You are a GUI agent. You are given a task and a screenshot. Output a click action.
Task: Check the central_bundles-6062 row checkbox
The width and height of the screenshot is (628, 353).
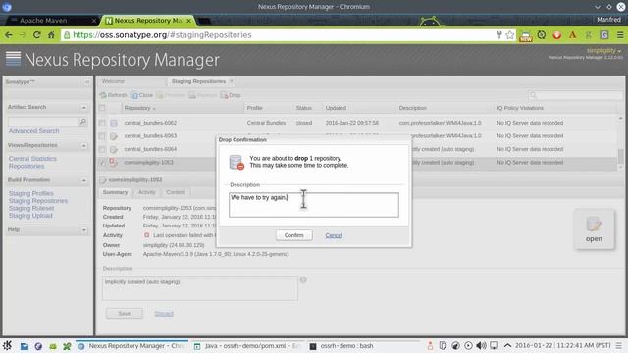coord(102,123)
